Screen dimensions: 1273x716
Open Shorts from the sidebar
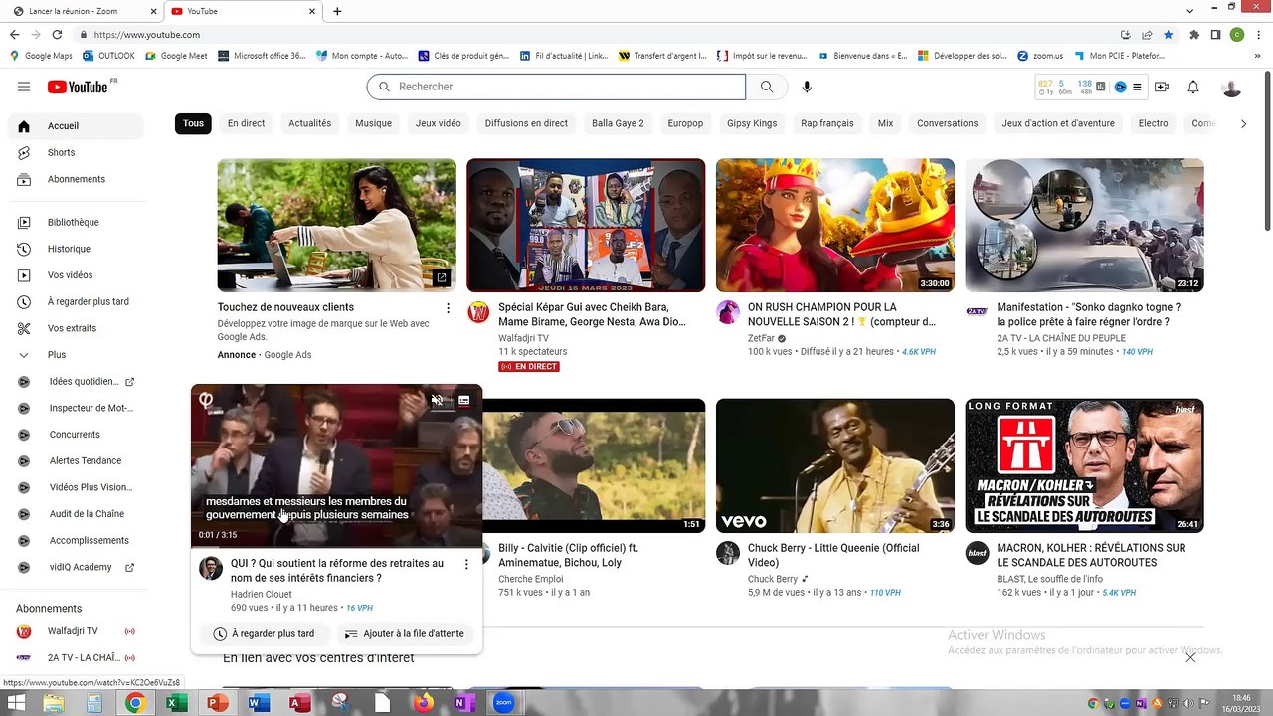(61, 152)
